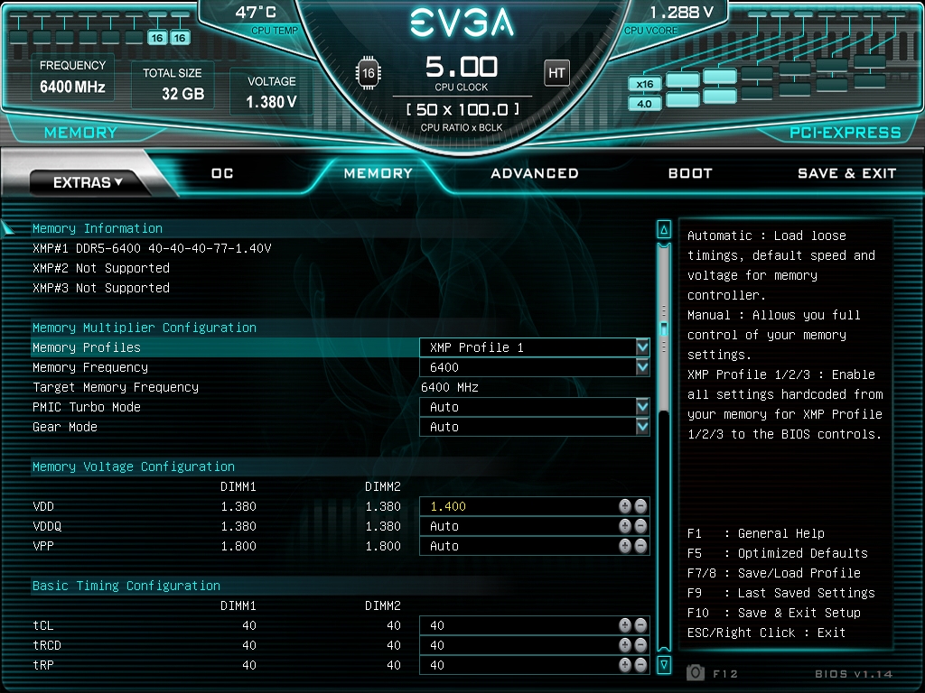Viewport: 925px width, 693px height.
Task: Click the Memory Voltage Configuration heading
Action: point(134,467)
